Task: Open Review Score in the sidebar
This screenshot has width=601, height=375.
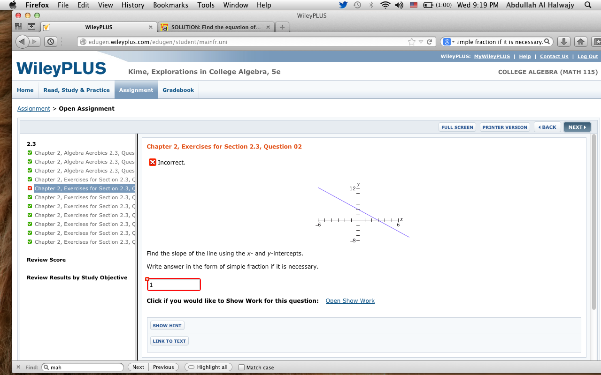Action: tap(46, 260)
